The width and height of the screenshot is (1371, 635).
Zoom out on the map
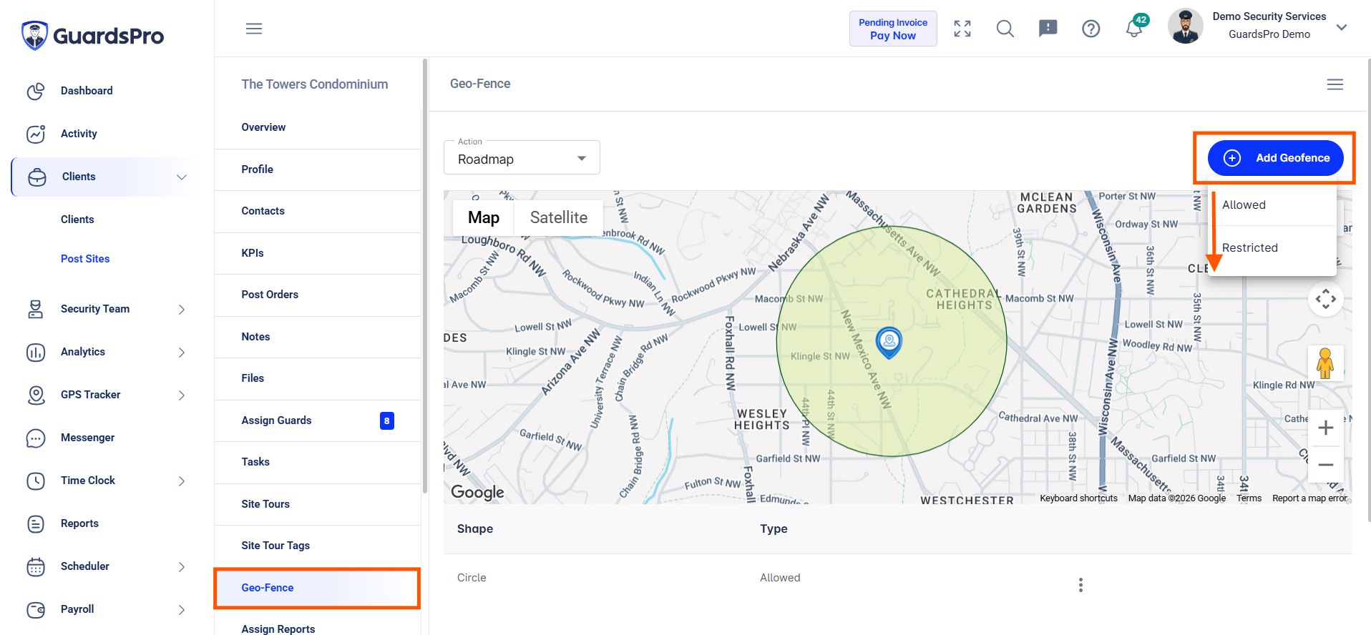pyautogui.click(x=1326, y=465)
